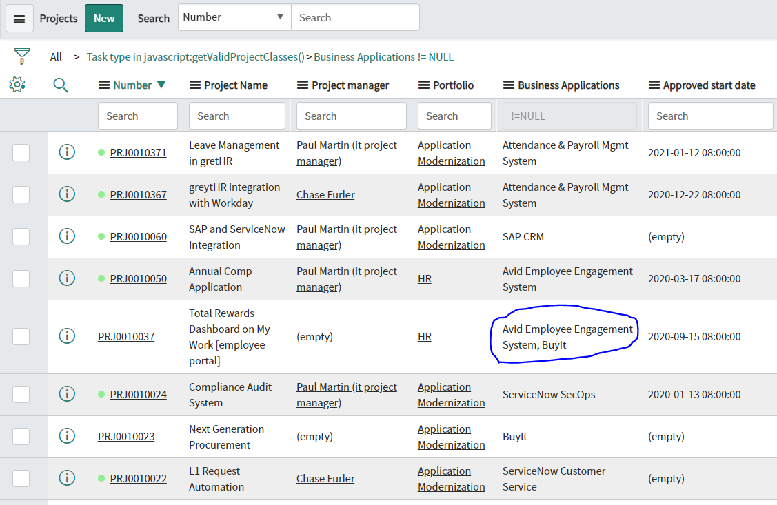The width and height of the screenshot is (777, 505).
Task: Open column menu icon for Project manager
Action: tap(302, 85)
